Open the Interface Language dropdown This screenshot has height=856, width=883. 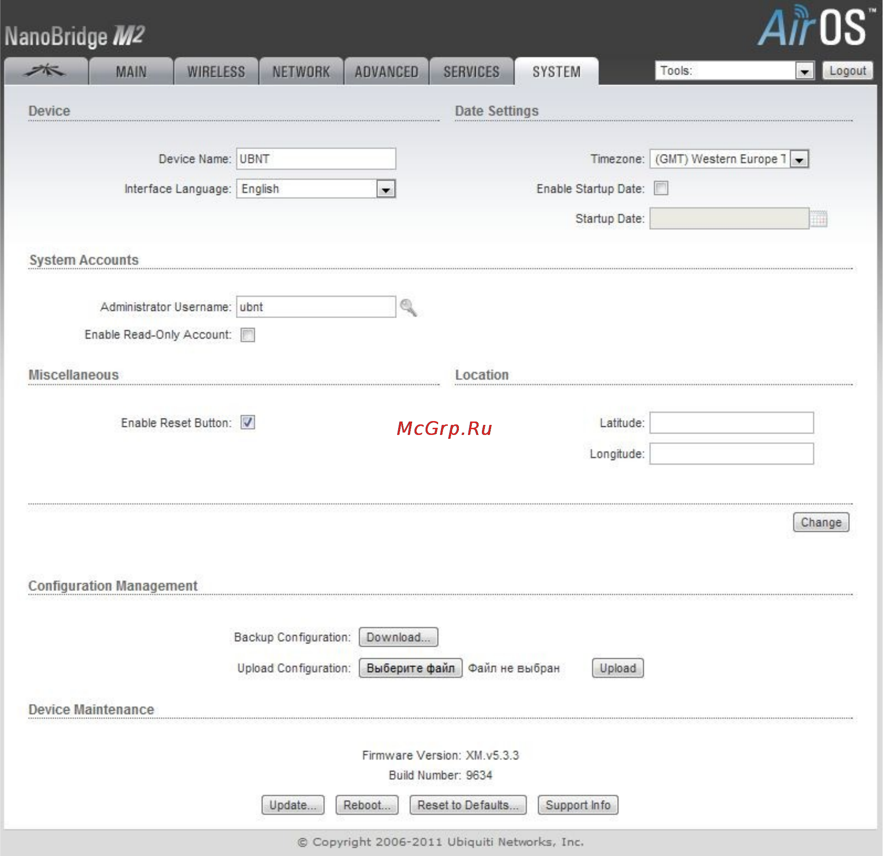(316, 189)
